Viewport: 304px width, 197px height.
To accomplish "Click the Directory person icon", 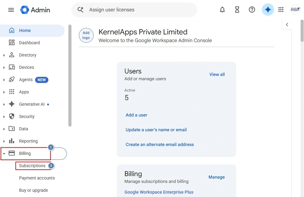I will pos(12,55).
